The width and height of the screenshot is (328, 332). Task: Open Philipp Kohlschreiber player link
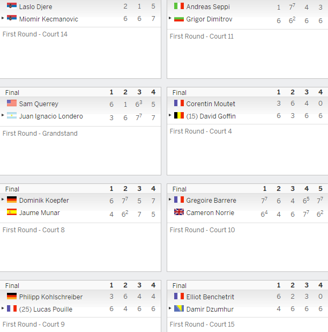click(51, 297)
